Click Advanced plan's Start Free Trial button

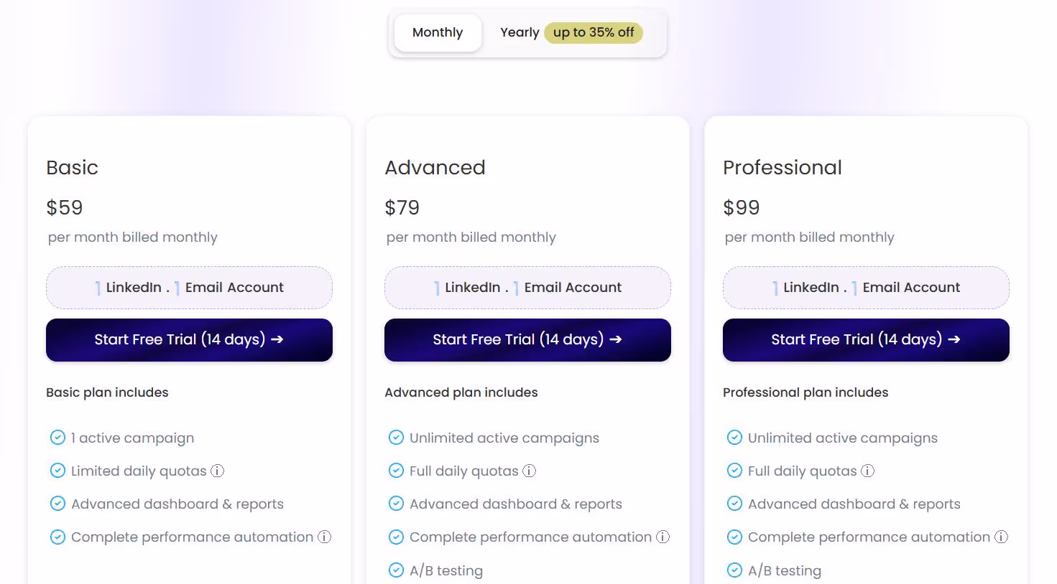tap(527, 339)
